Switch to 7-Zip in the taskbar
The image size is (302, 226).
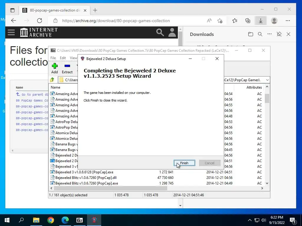[x=80, y=220]
